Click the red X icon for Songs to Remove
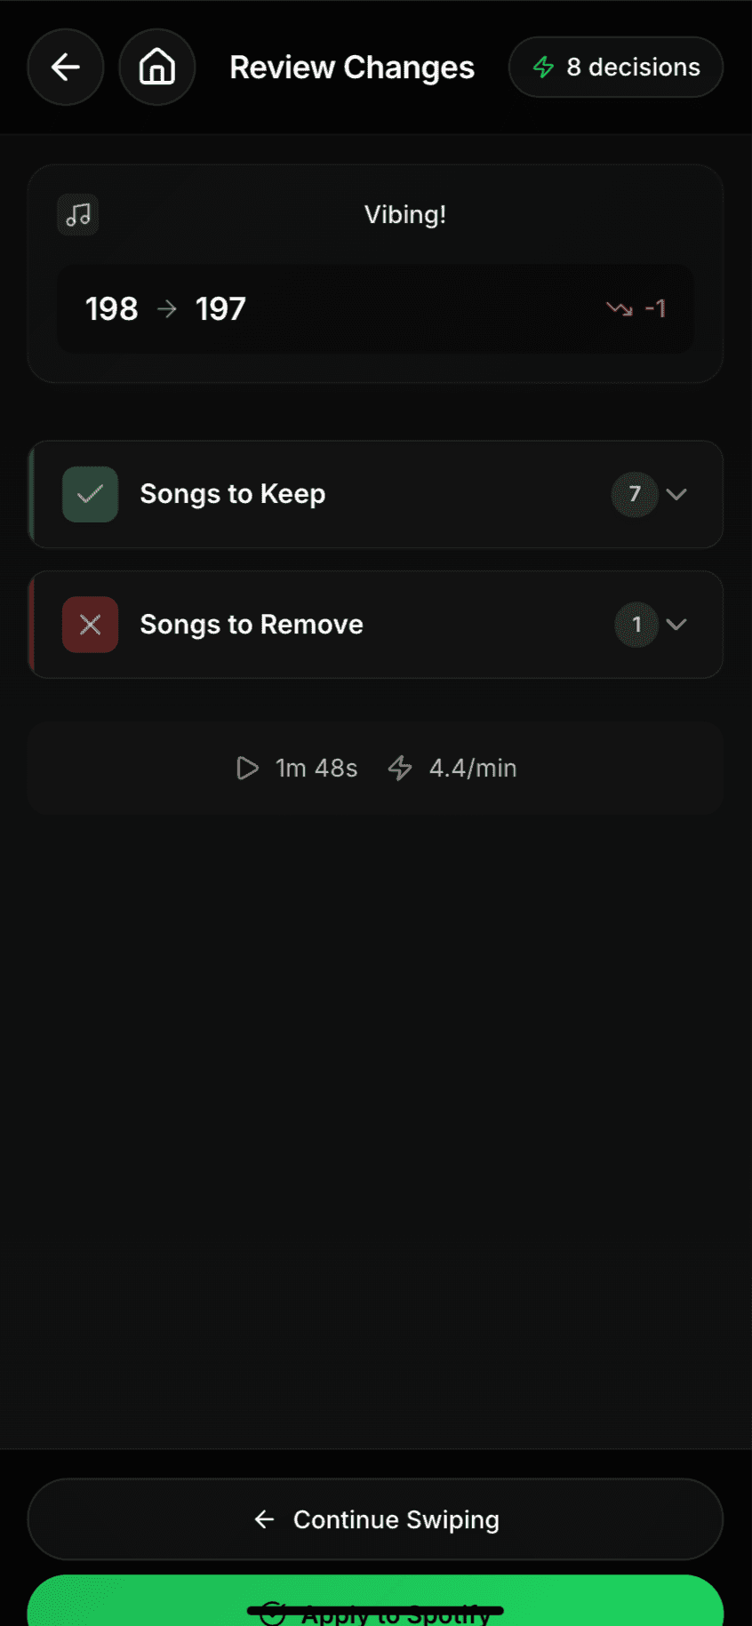The image size is (752, 1626). click(90, 625)
